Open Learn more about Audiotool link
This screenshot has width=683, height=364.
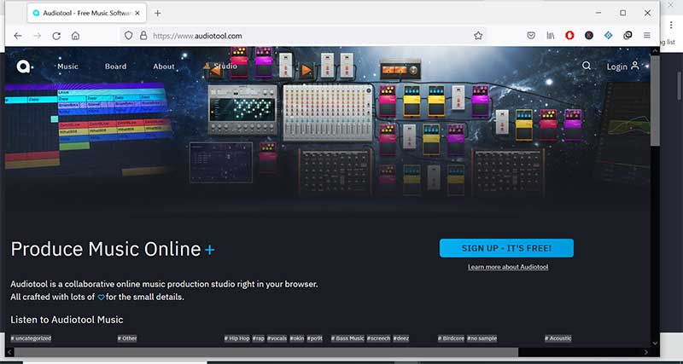[508, 267]
